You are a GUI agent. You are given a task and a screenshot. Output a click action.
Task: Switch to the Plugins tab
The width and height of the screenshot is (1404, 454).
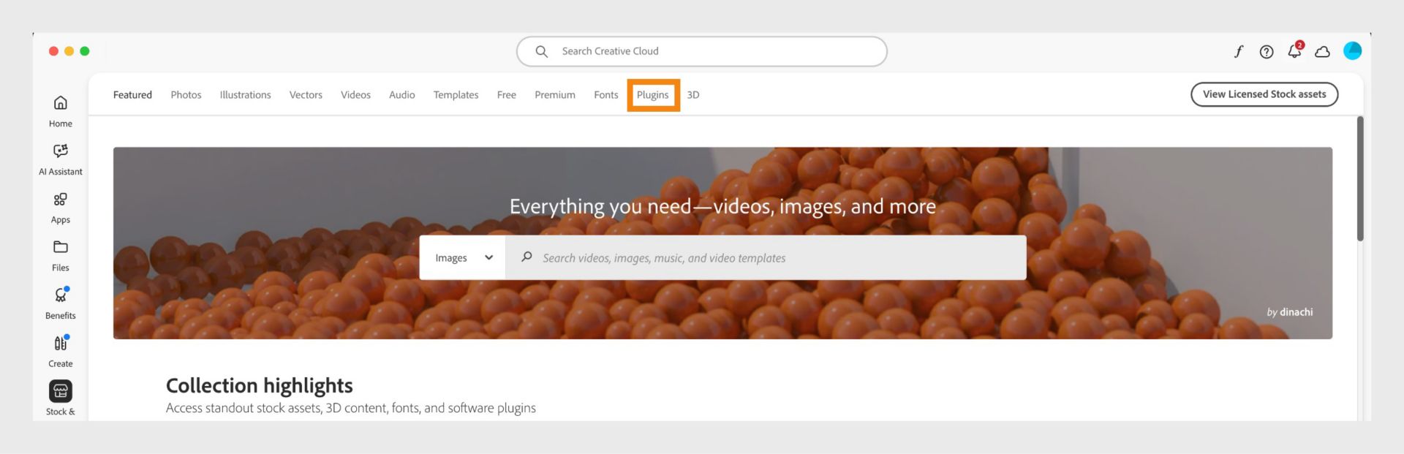pos(652,95)
